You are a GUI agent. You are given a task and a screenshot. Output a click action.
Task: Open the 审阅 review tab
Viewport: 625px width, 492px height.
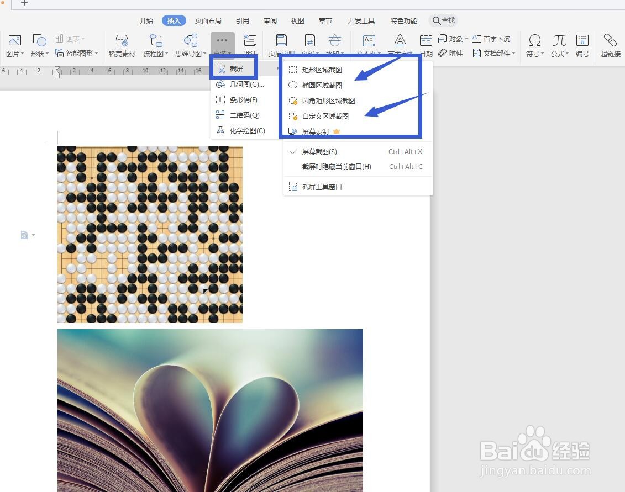point(270,20)
